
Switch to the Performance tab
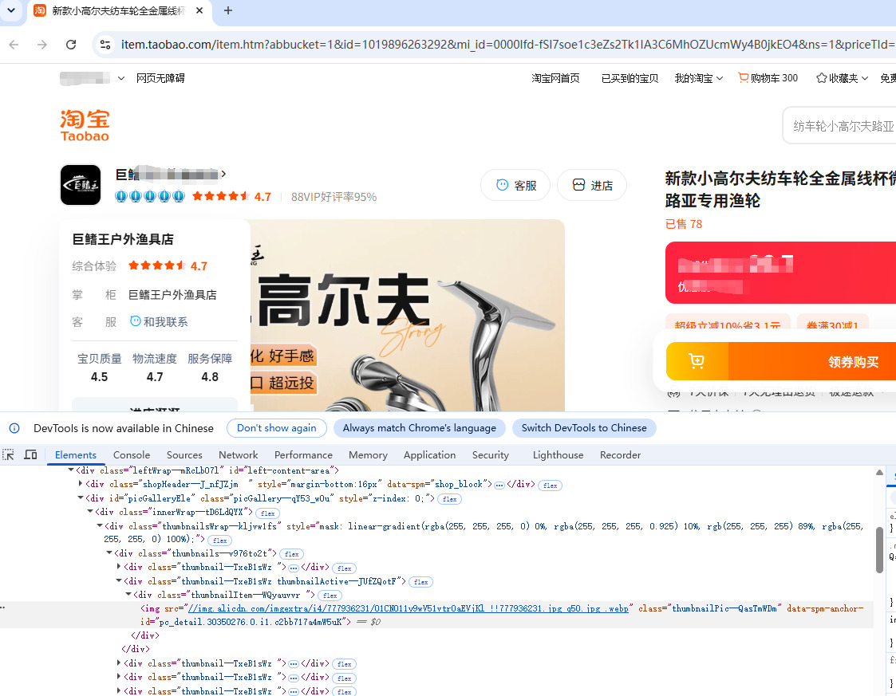303,455
